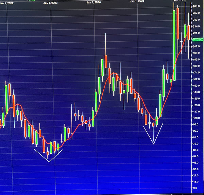Screen dimensions: 204x195
Task: Click the 162.0 price axis label
Action: tap(197, 79)
